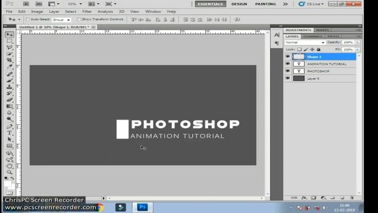378x213 pixels.
Task: Select the Gradient tool
Action: (9, 106)
